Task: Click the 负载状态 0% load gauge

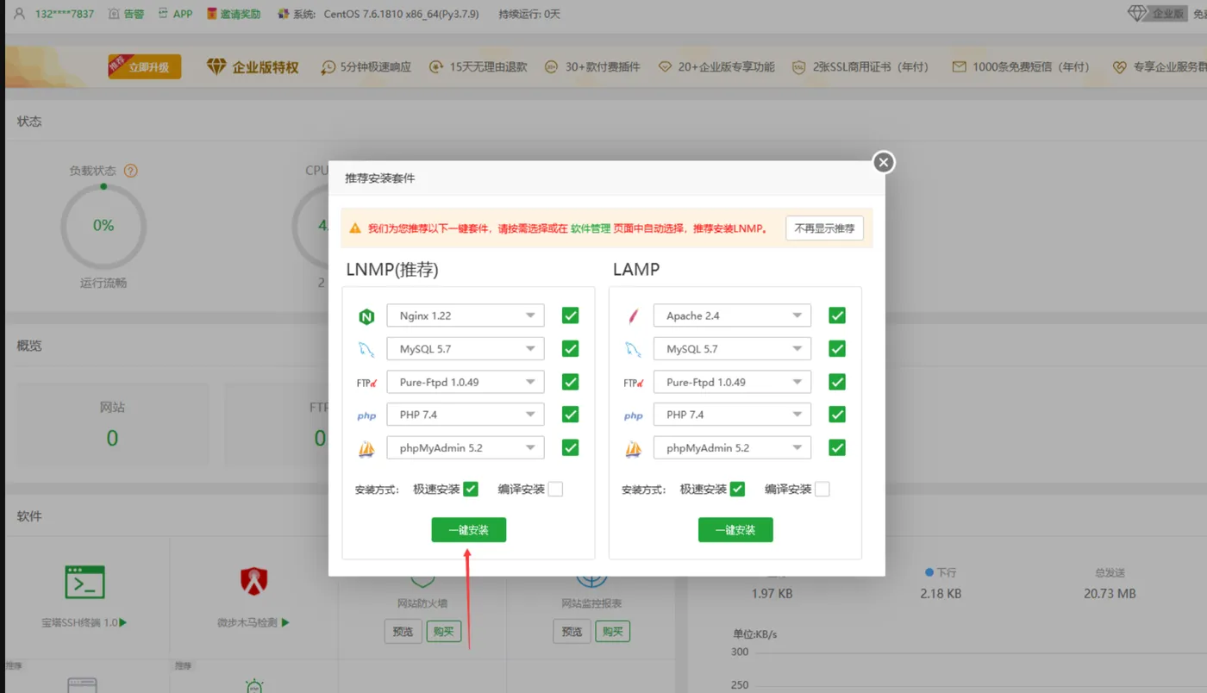Action: [103, 226]
